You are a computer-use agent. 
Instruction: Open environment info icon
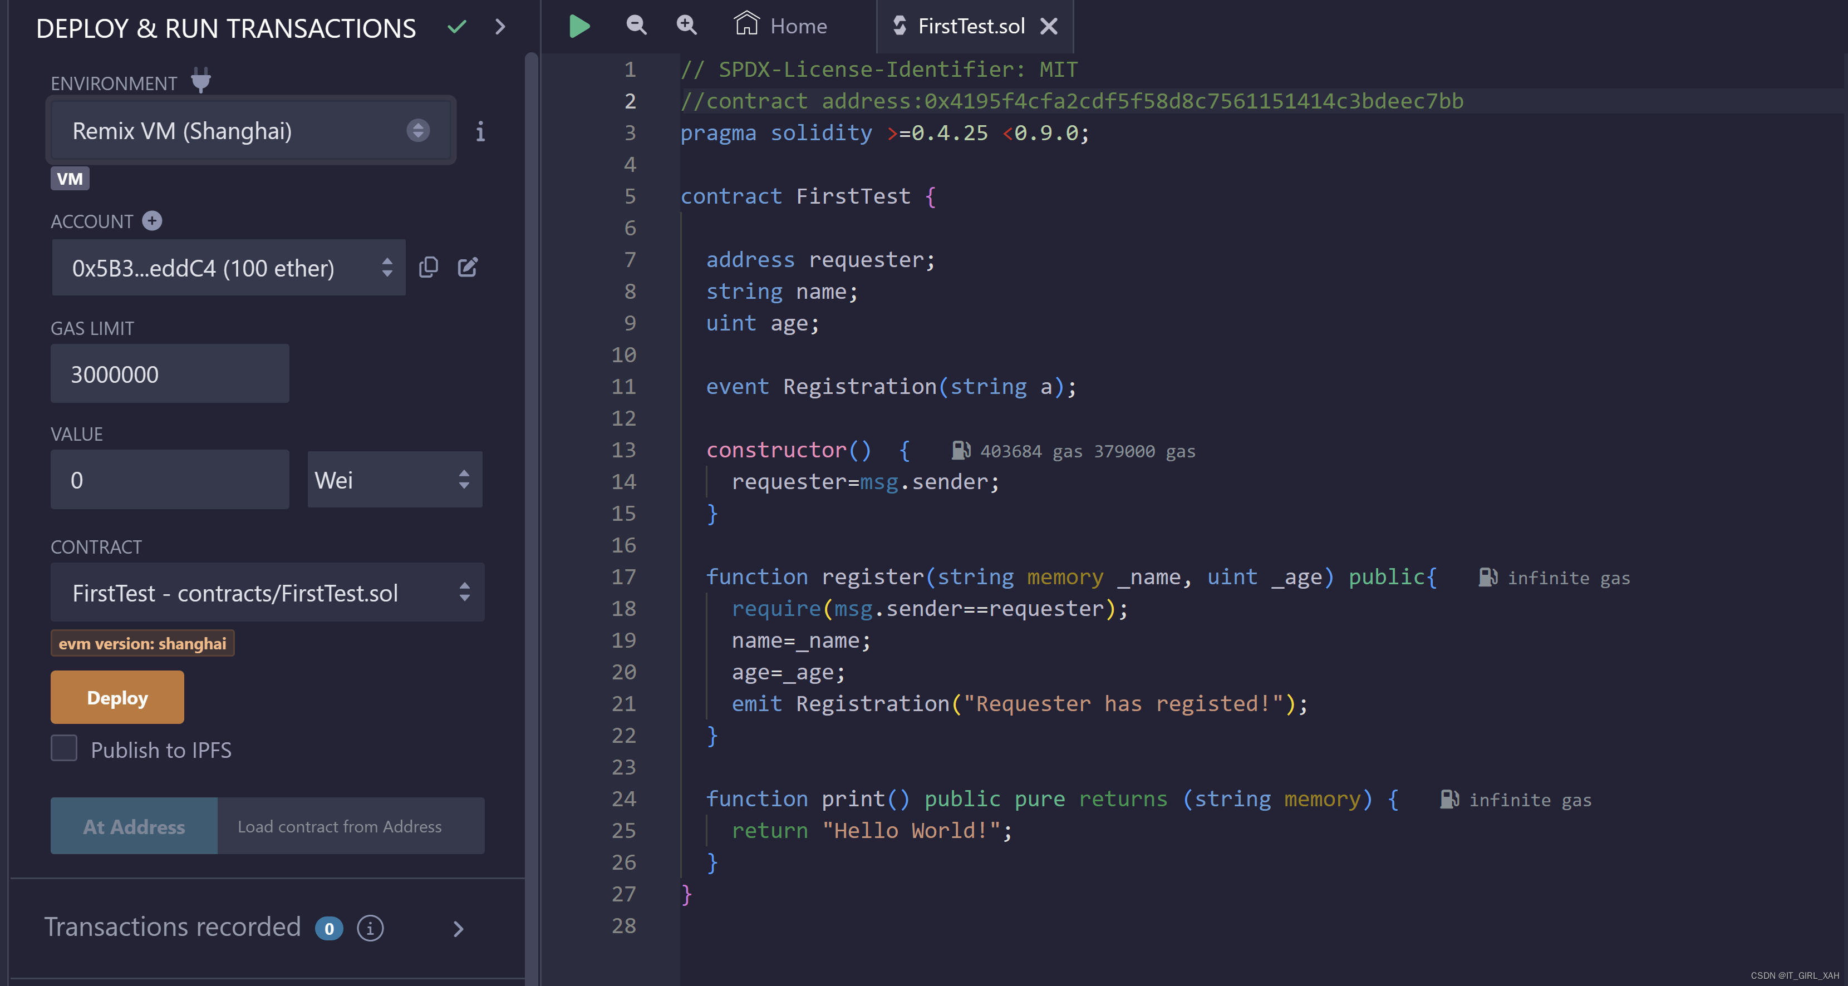[x=480, y=131]
